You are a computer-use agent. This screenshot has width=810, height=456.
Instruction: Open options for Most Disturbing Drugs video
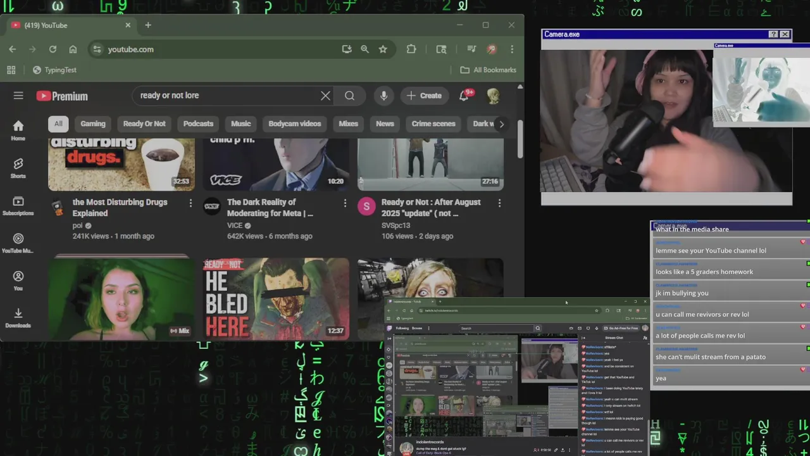click(190, 203)
